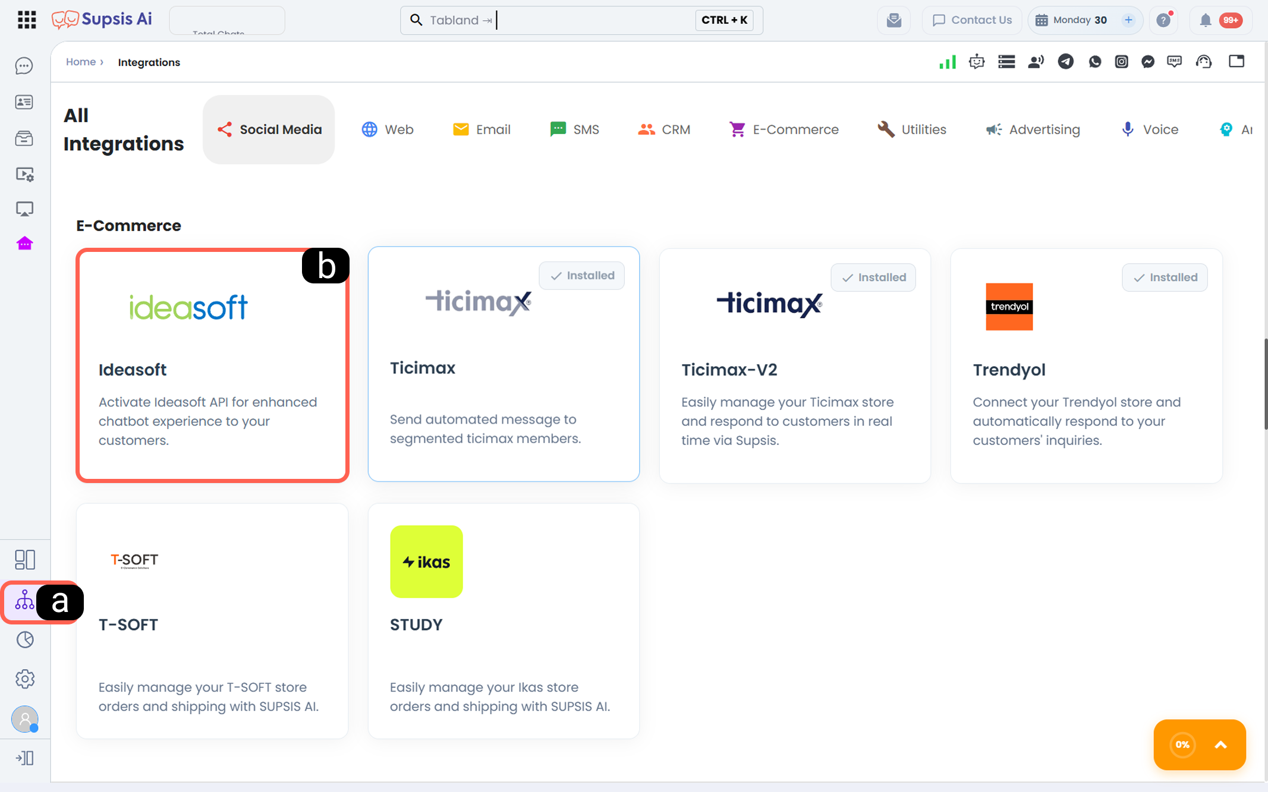Viewport: 1268px width, 792px height.
Task: Click the Ideasoft card description text
Action: click(208, 421)
